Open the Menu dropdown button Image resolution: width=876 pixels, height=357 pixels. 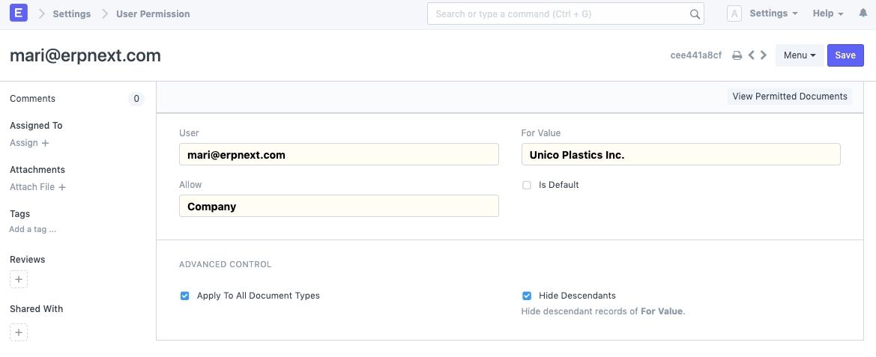point(799,55)
